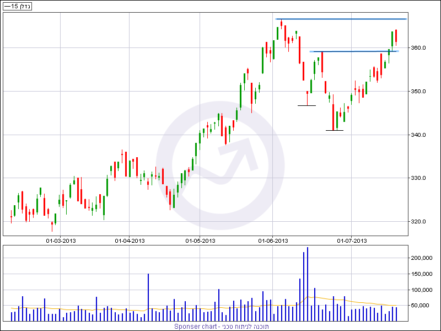Click the 01-05-2013 date label

tap(200, 241)
